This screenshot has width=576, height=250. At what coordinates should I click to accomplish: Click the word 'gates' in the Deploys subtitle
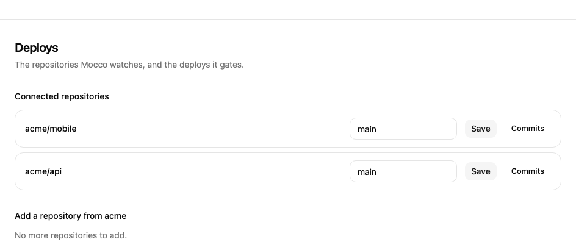click(231, 65)
